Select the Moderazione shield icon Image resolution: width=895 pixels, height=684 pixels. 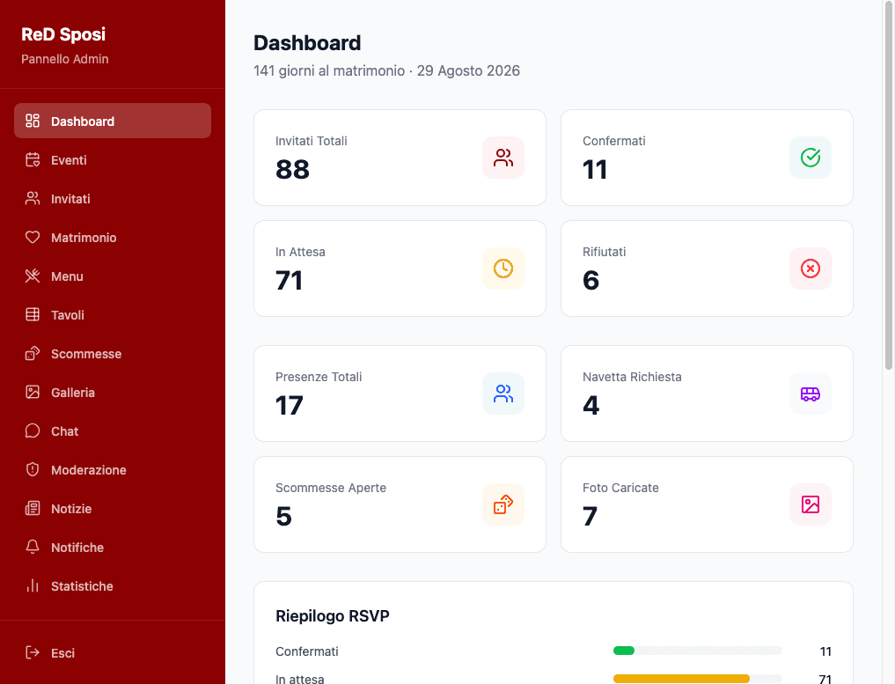31,469
